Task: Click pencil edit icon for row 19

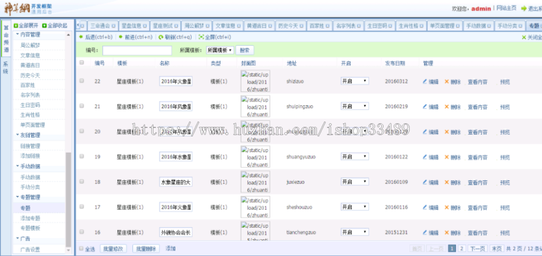Action: tap(425, 157)
